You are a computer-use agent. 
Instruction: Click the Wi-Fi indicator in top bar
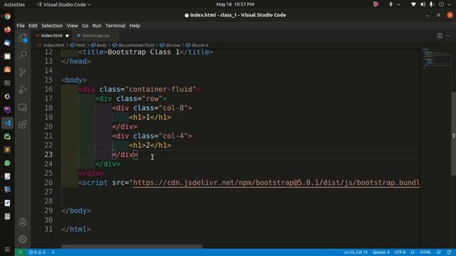[x=413, y=4]
